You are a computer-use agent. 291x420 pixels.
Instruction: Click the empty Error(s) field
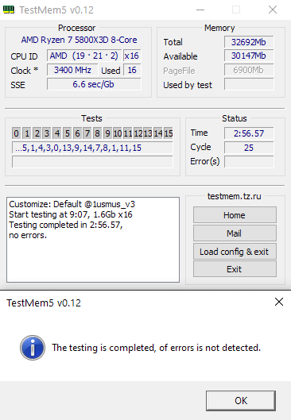pos(249,162)
